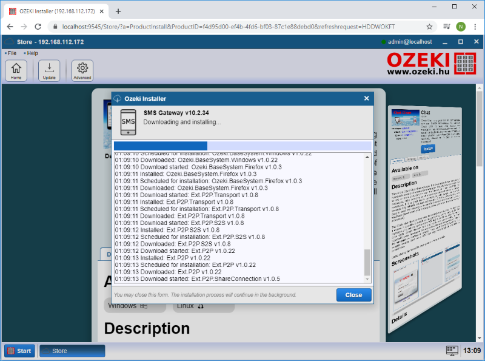Image resolution: width=485 pixels, height=361 pixels.
Task: Maximize the Store window
Action: (x=461, y=42)
